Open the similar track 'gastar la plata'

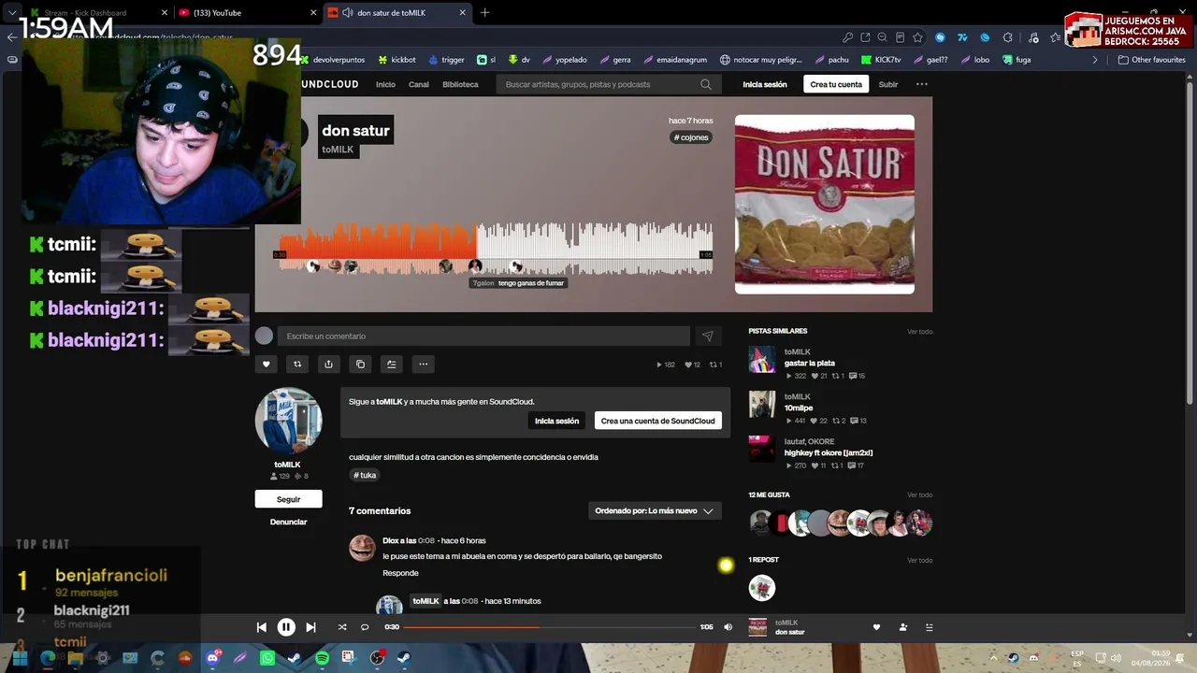(810, 363)
